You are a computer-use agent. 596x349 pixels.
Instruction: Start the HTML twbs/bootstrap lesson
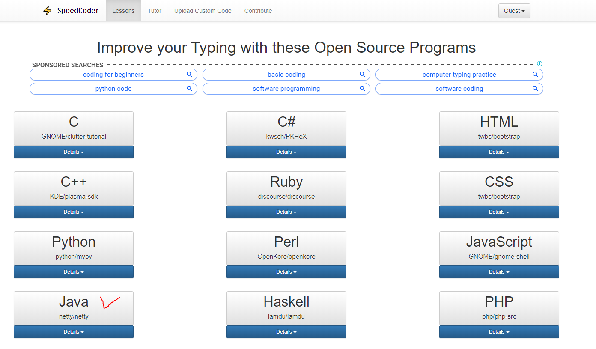click(x=499, y=128)
